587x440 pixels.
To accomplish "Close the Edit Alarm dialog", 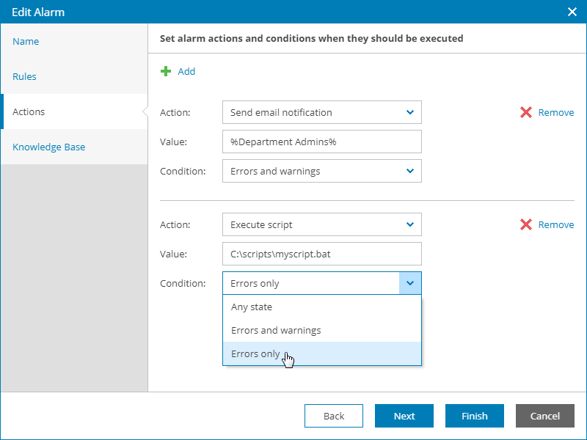I will pos(572,12).
